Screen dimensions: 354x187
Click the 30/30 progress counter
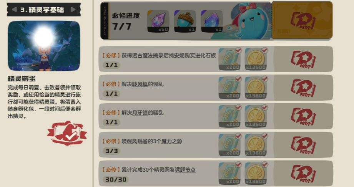[116, 180]
